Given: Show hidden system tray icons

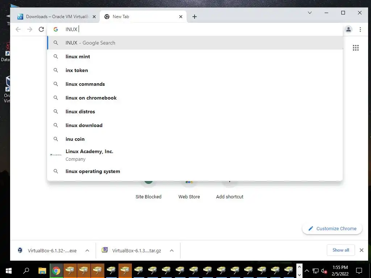Looking at the screenshot, I should (307, 271).
